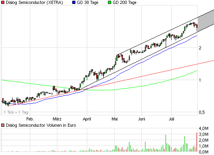
Task: Select the 'GD 38 Tage' legend label
Action: point(88,2)
